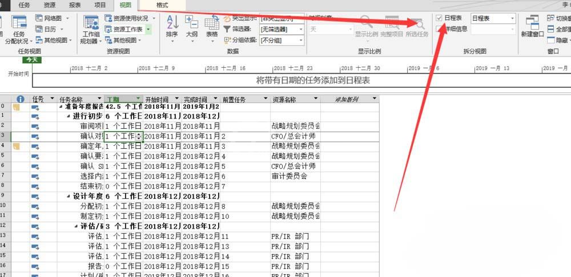Click the 日历 view icon
Screen dimensions: 571x277
pos(39,29)
